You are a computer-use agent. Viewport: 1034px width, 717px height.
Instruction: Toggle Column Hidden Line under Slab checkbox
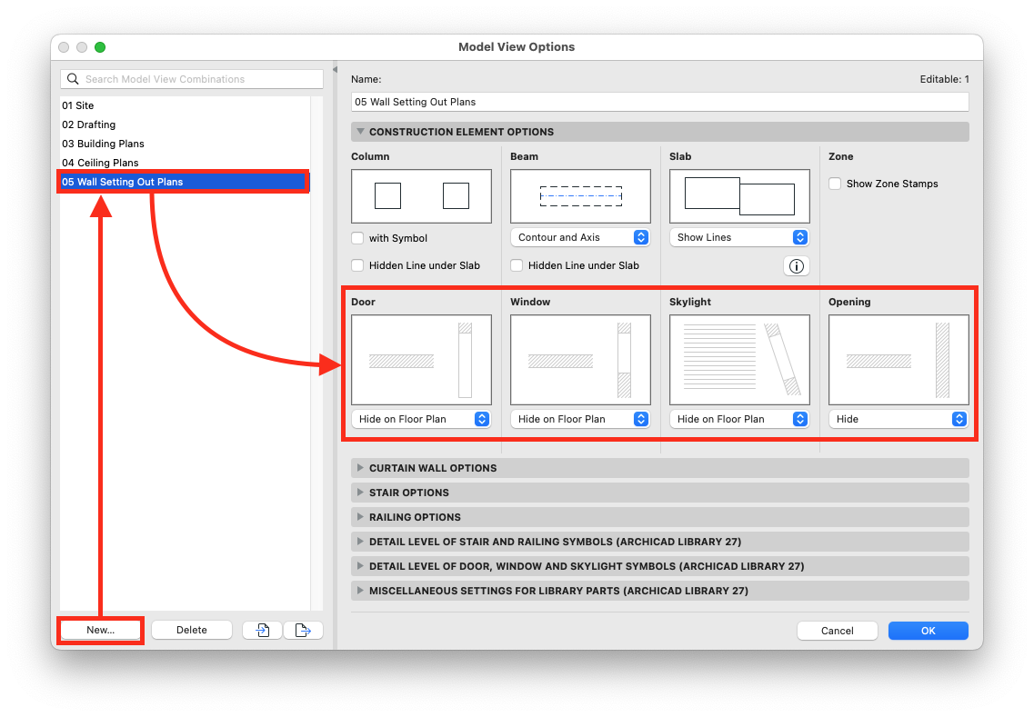pyautogui.click(x=357, y=265)
